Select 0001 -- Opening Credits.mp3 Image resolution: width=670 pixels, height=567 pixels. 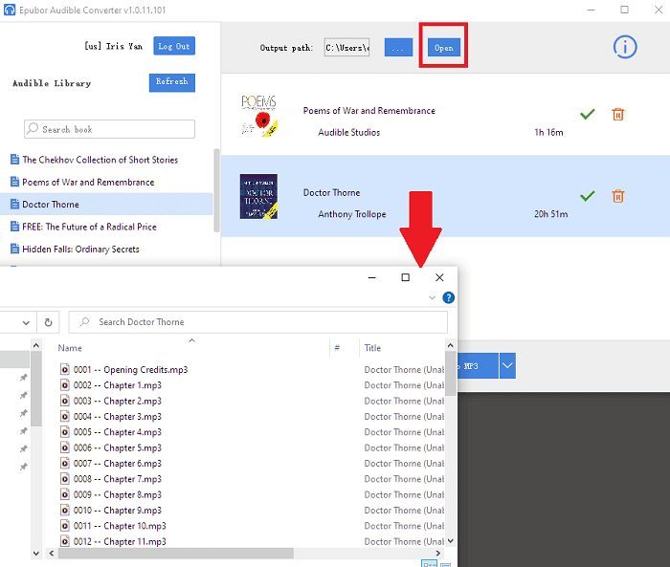coord(130,370)
